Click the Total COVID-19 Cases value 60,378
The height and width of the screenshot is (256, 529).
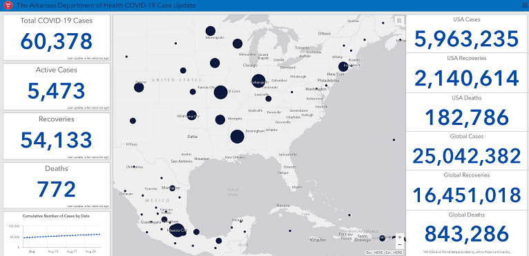57,41
